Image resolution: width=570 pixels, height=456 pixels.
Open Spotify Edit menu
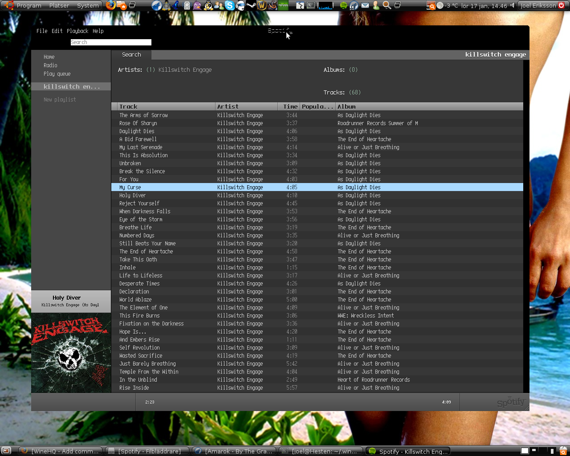(x=57, y=31)
